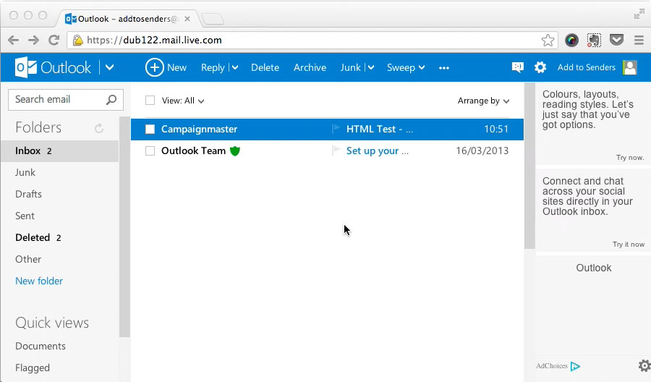Viewport: 651px width, 382px height.
Task: Open the settings gear in the header
Action: tap(540, 67)
